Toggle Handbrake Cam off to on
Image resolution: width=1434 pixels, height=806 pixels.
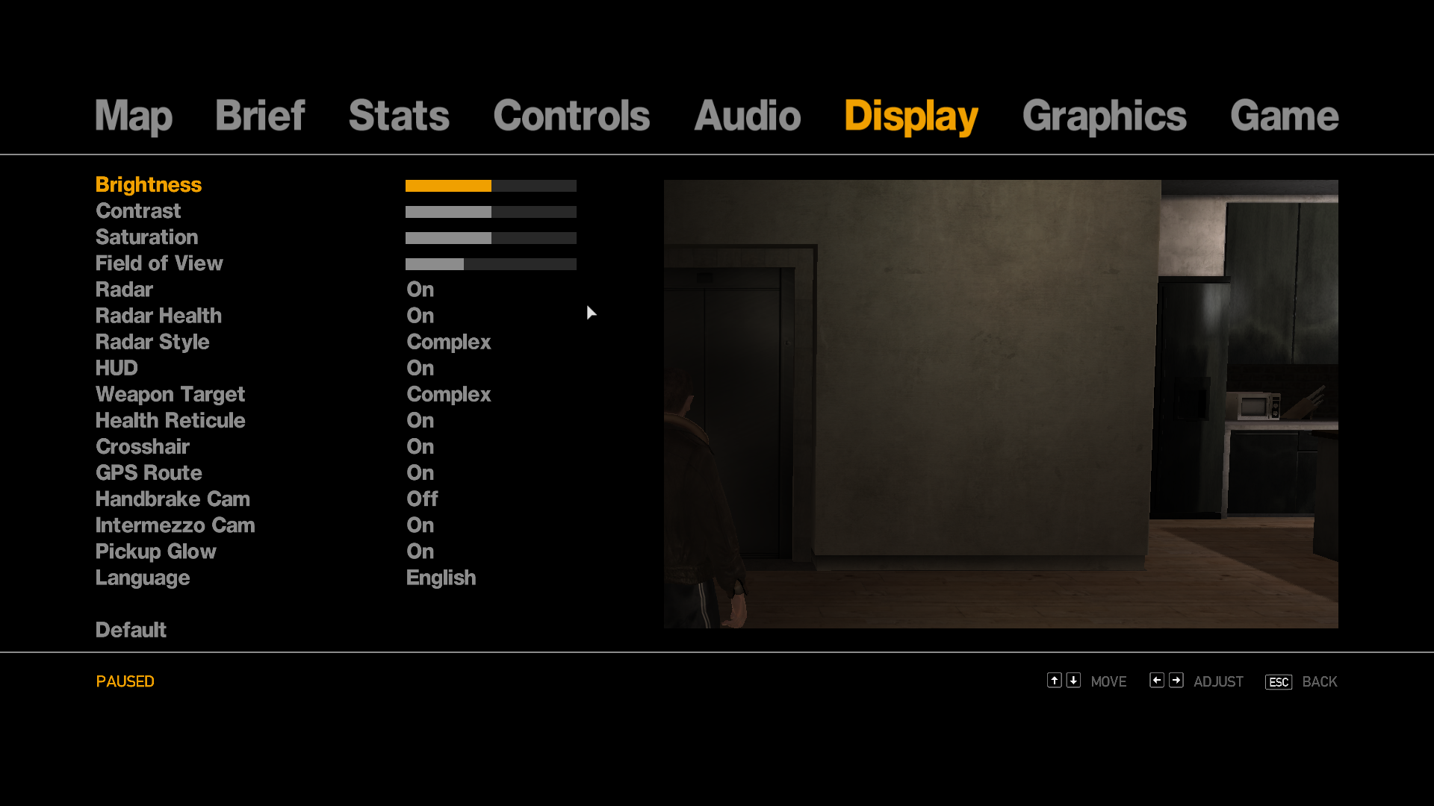coord(423,499)
